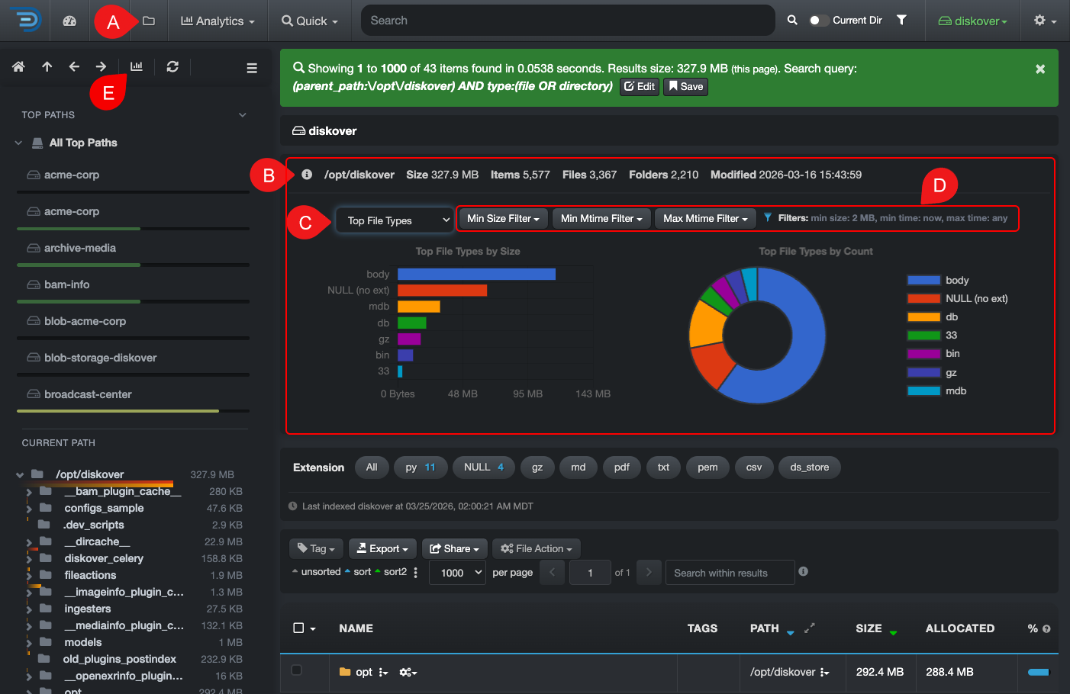Go to home directory via home icon
The image size is (1070, 694).
click(x=19, y=67)
